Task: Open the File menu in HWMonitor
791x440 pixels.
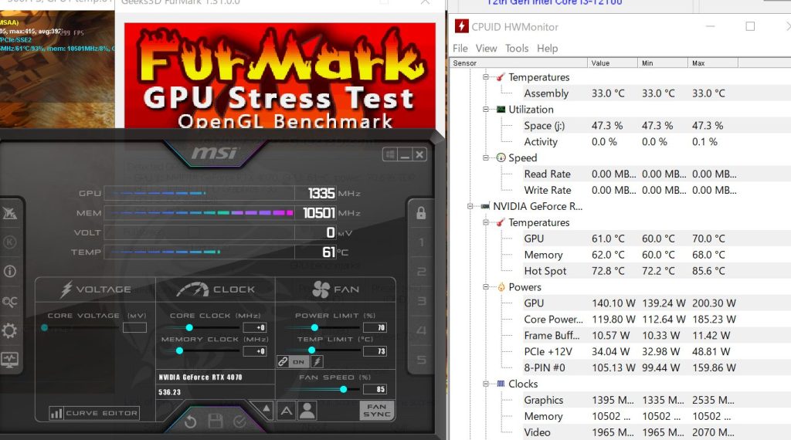Action: pyautogui.click(x=460, y=49)
